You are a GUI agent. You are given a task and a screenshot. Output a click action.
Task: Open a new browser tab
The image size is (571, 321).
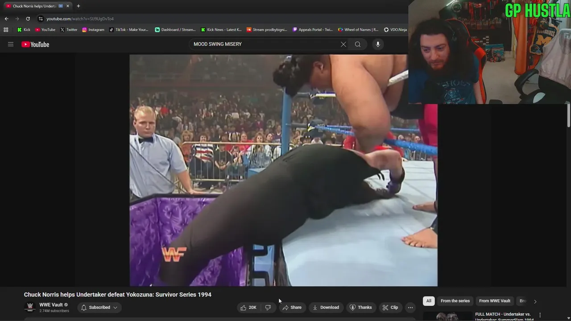point(79,6)
